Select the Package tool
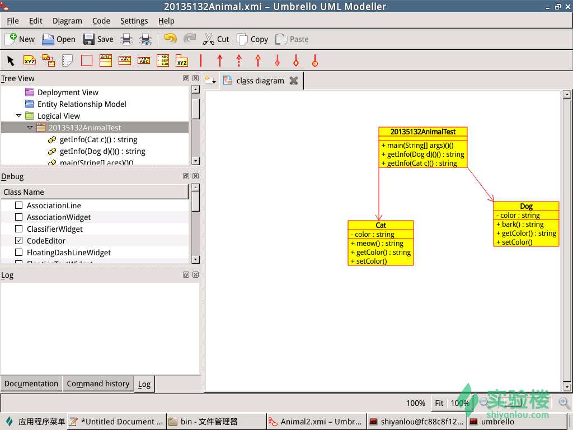 182,60
